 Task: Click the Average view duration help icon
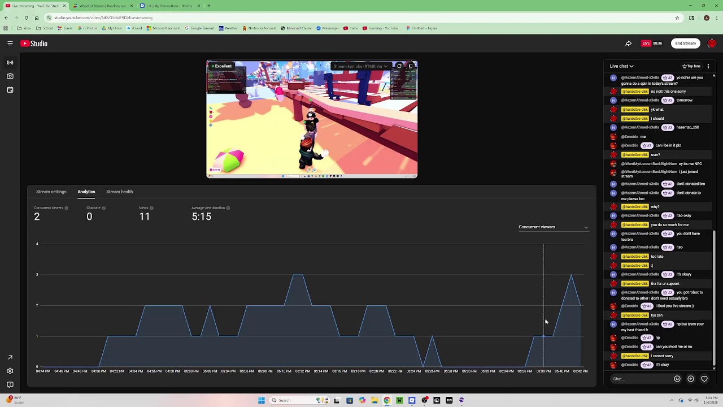[228, 208]
